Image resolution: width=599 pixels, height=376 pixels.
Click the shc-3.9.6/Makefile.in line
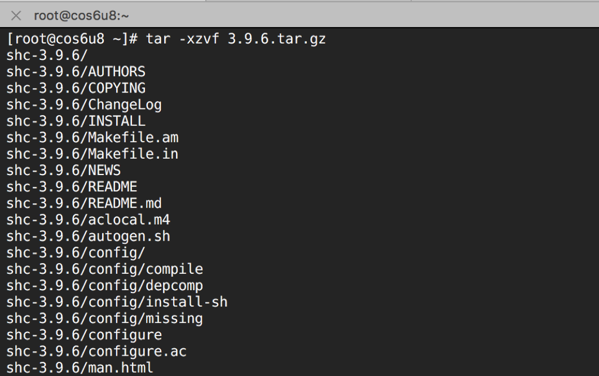[x=93, y=154]
